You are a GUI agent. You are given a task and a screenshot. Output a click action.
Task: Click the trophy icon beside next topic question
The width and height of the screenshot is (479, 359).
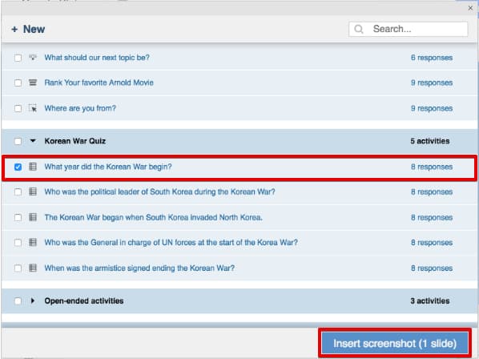pyautogui.click(x=33, y=57)
